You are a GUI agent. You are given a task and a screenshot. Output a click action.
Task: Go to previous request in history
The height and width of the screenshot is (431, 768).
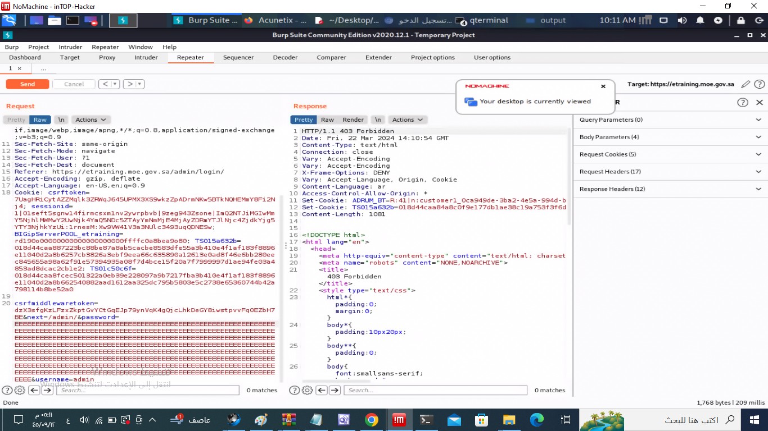105,84
